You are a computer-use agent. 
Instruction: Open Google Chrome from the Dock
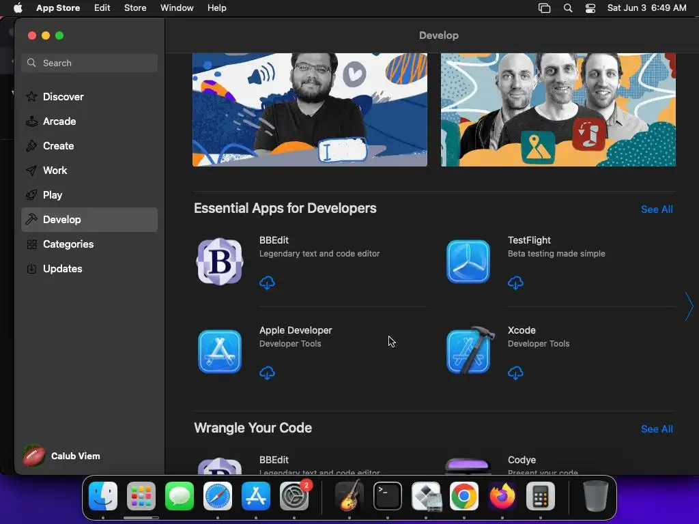pos(464,496)
